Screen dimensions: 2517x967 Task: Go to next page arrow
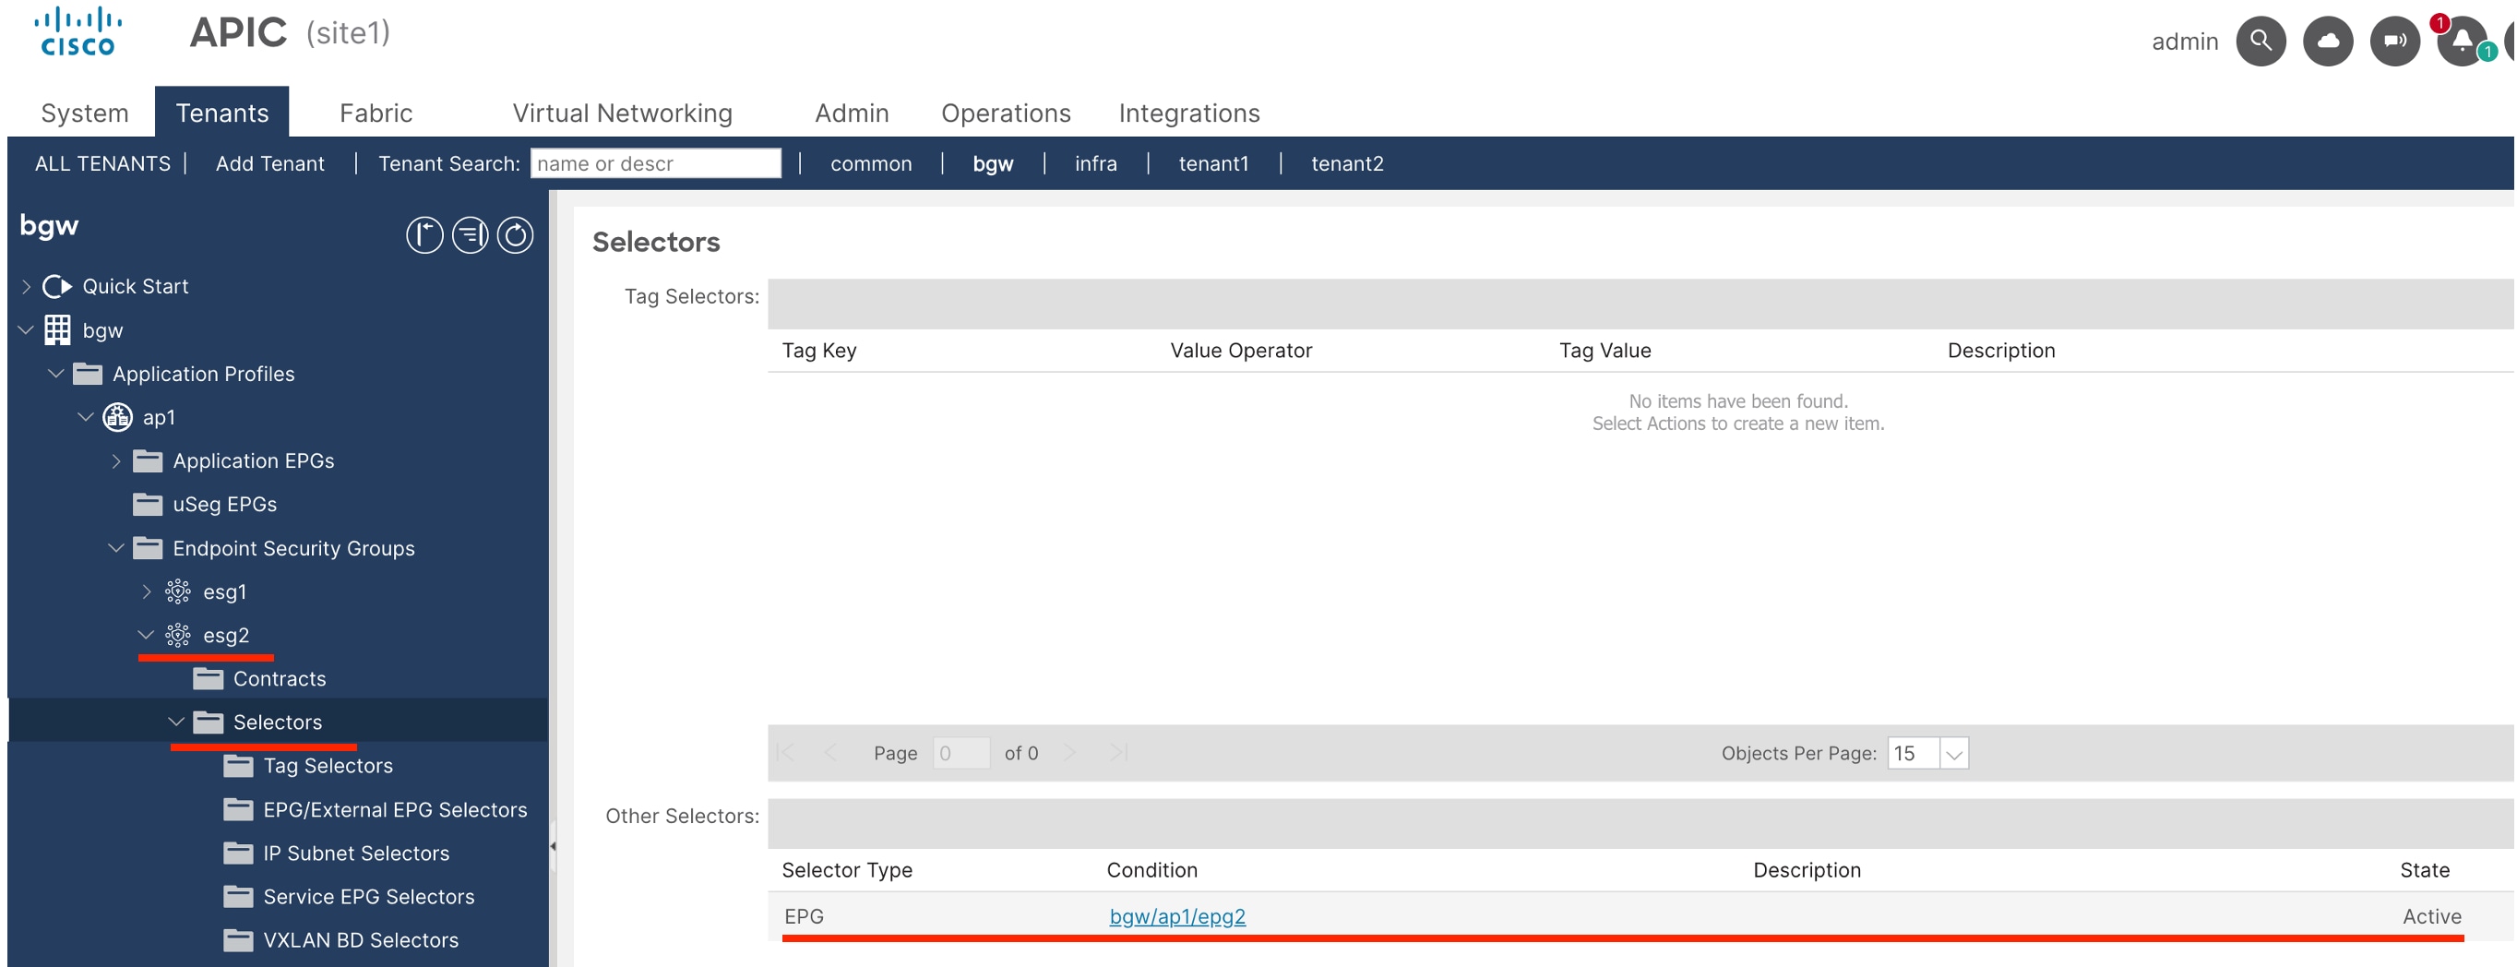click(x=1069, y=752)
